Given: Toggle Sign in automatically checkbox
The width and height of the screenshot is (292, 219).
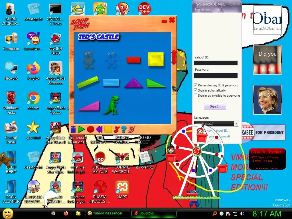Looking at the screenshot, I should (196, 90).
